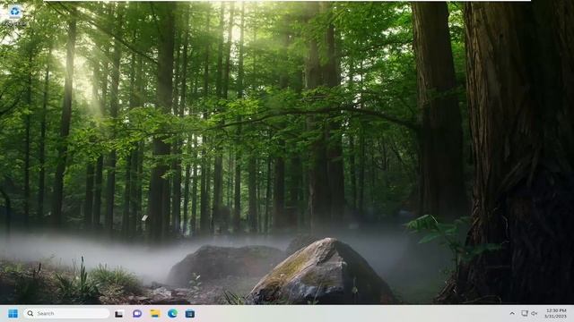Launch Microsoft Edge from the taskbar
The height and width of the screenshot is (322, 574).
(172, 313)
